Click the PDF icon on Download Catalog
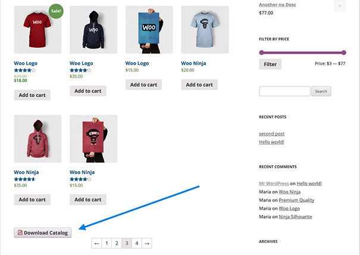The width and height of the screenshot is (360, 255). tap(20, 232)
